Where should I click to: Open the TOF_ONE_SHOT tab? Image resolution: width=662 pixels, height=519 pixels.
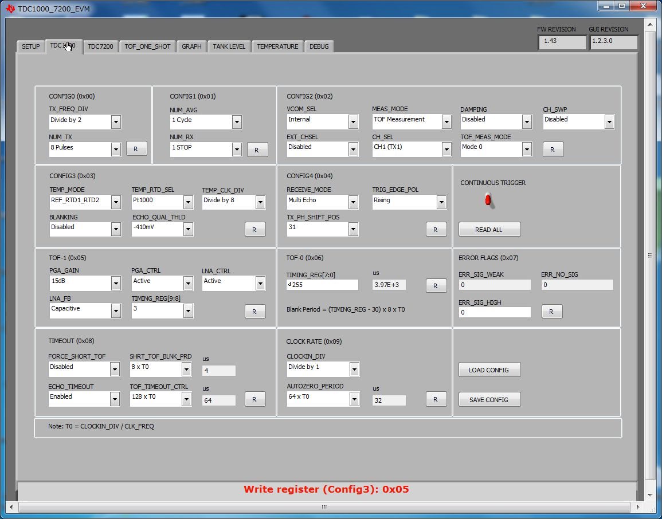pos(147,46)
